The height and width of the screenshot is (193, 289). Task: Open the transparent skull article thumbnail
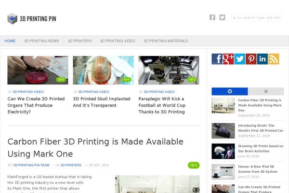coord(103,70)
